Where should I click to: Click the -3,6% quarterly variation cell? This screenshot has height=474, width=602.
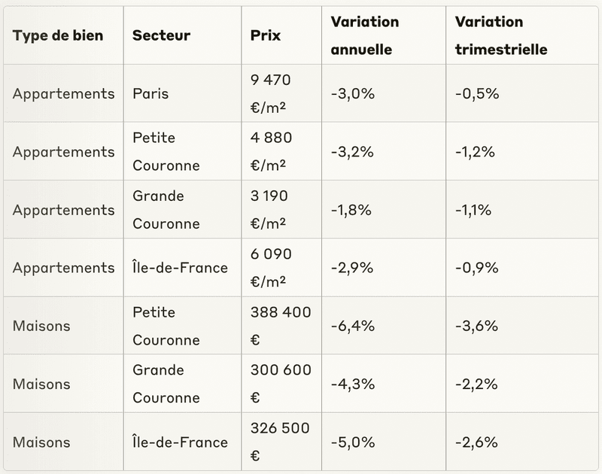[476, 326]
